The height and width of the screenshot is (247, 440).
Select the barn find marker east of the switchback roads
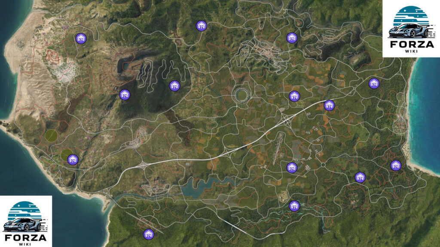point(174,86)
